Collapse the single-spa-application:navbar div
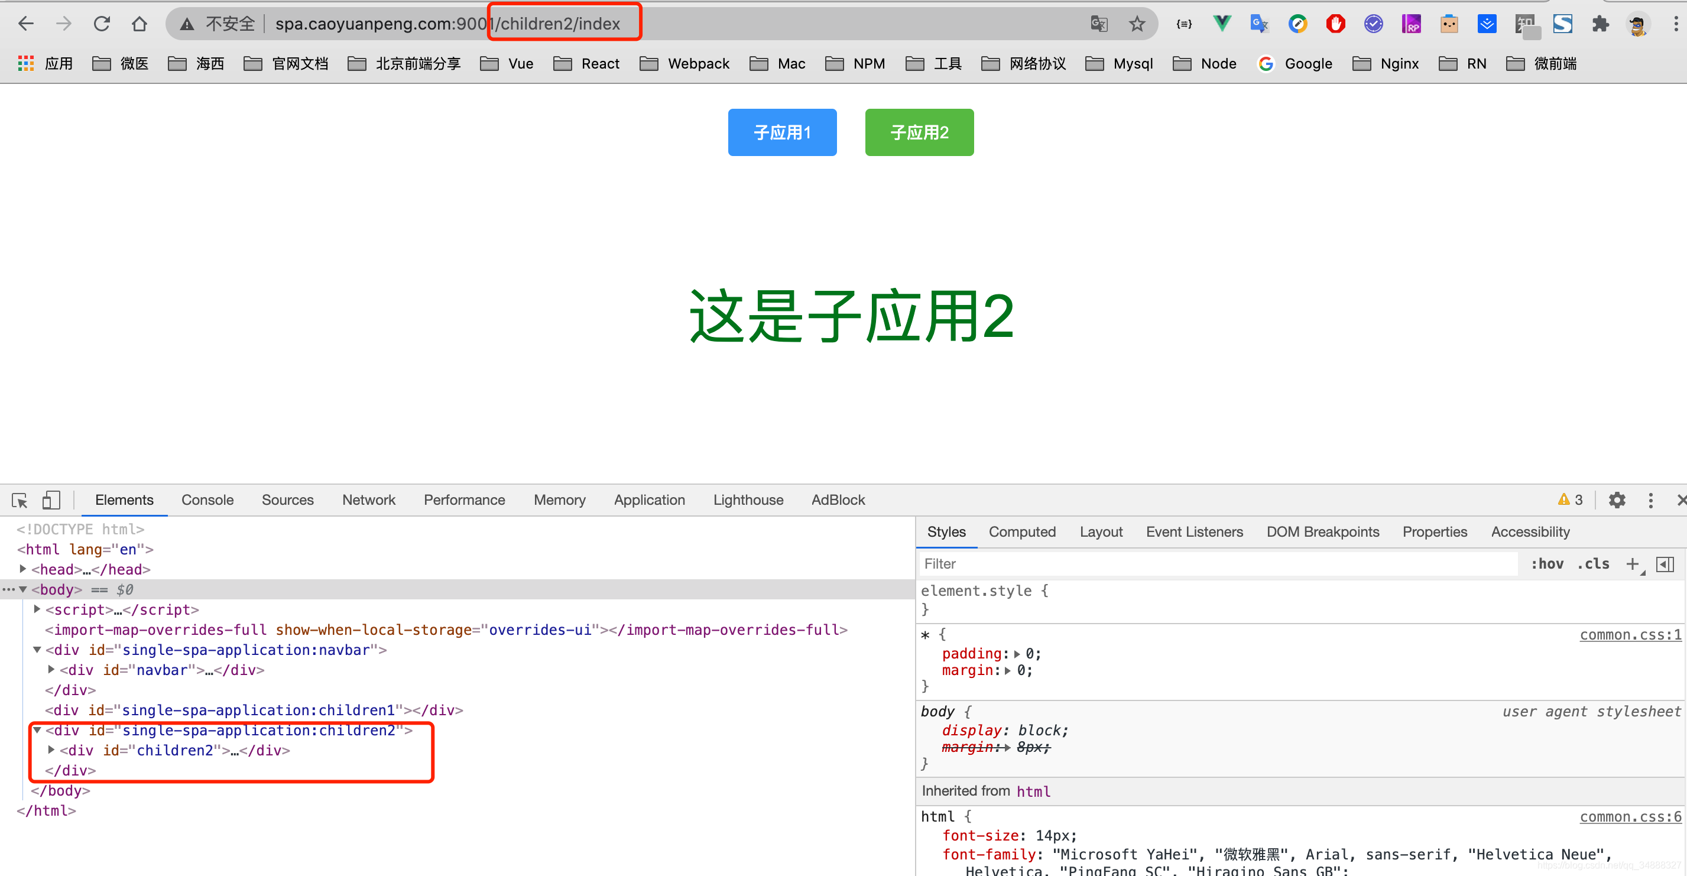This screenshot has height=876, width=1687. [37, 650]
